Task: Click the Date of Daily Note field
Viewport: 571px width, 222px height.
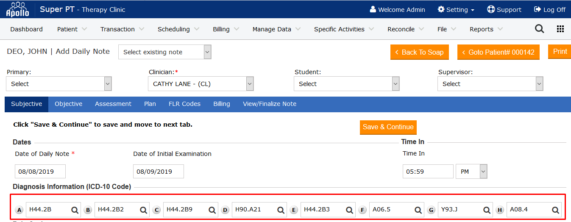Action: click(x=40, y=172)
